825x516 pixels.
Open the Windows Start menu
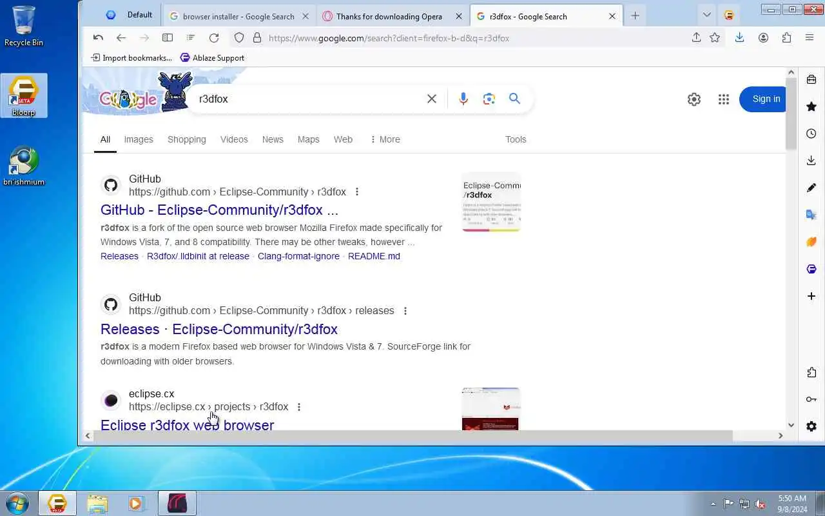17,503
